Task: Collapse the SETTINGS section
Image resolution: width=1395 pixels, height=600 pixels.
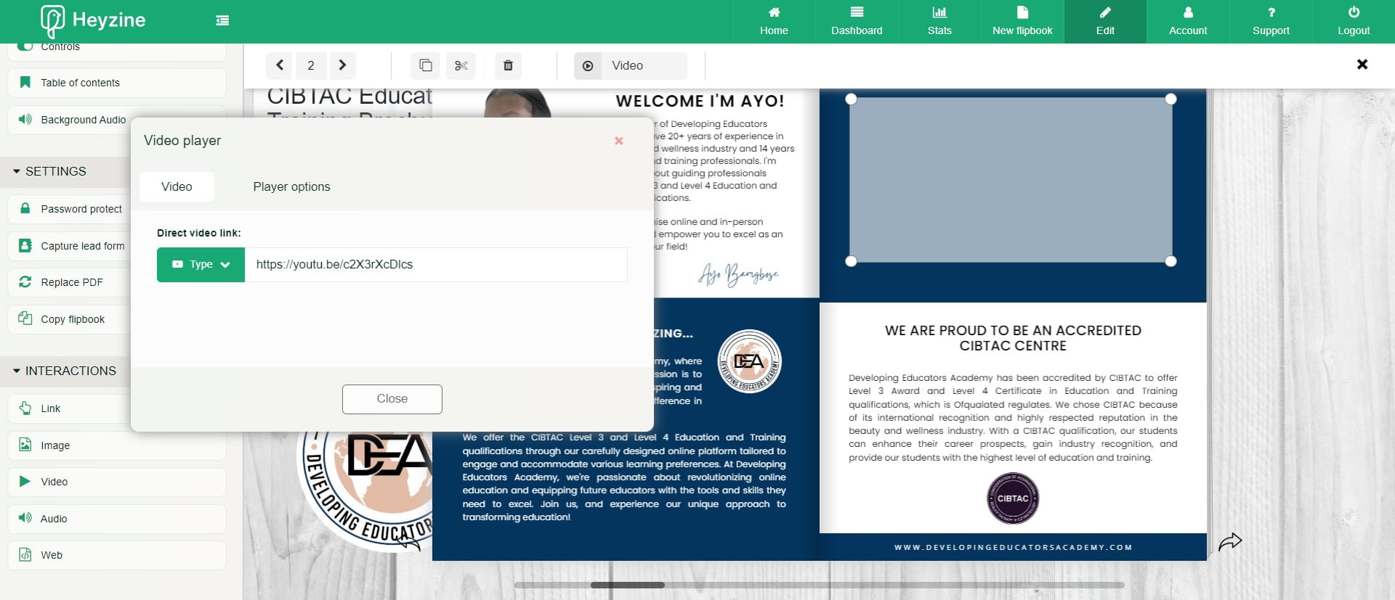Action: pos(17,171)
